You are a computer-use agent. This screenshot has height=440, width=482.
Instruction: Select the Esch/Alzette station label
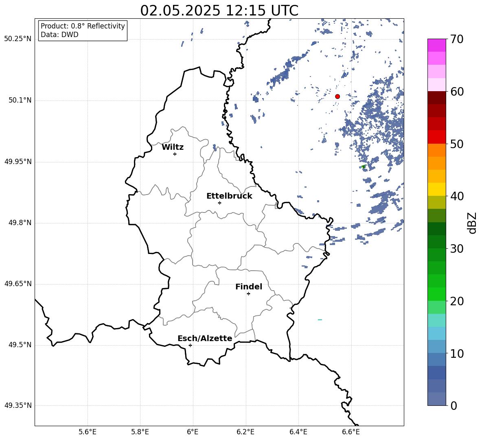point(205,338)
